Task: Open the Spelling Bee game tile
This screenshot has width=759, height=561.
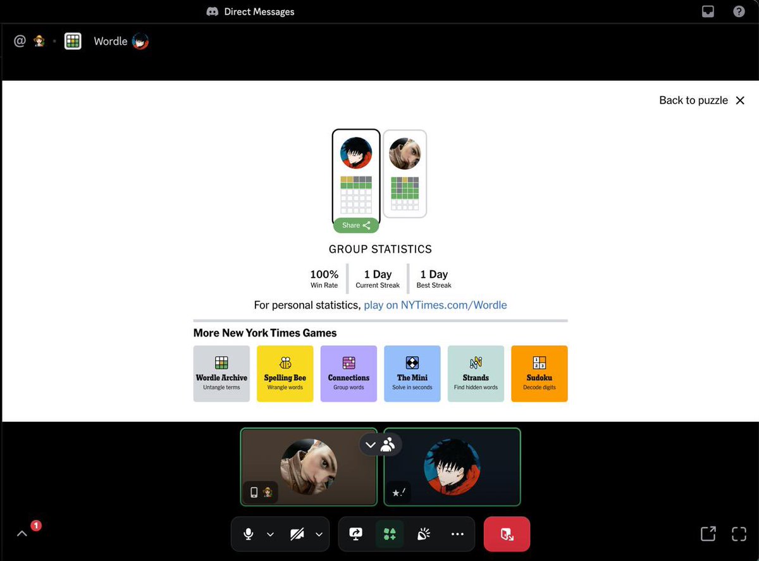Action: pyautogui.click(x=285, y=373)
